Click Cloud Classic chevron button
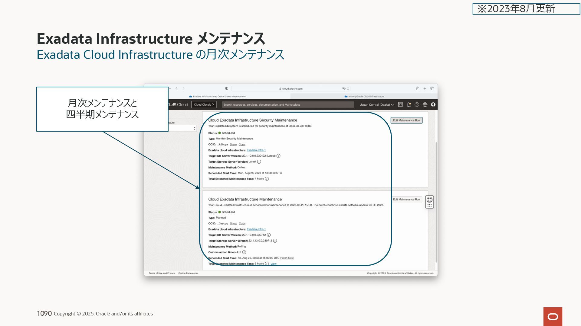 204,105
